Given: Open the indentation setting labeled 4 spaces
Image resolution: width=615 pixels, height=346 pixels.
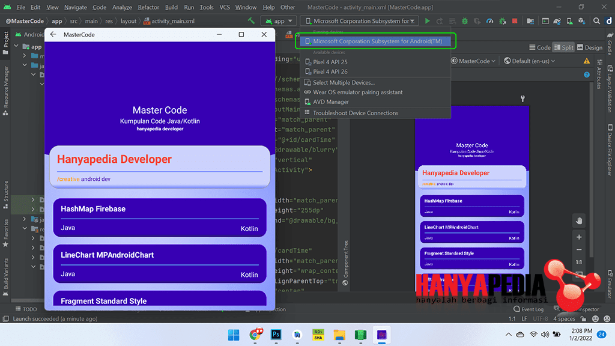Looking at the screenshot, I should coord(564,318).
